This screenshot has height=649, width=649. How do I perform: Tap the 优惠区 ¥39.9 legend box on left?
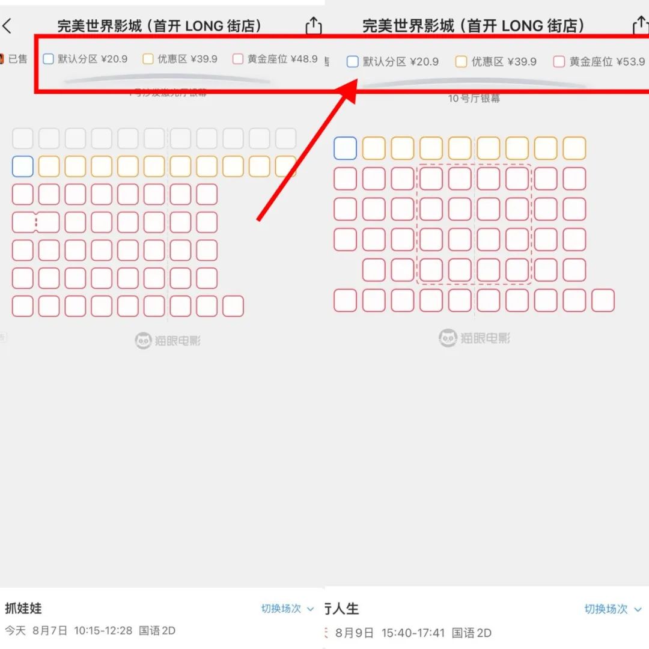148,59
